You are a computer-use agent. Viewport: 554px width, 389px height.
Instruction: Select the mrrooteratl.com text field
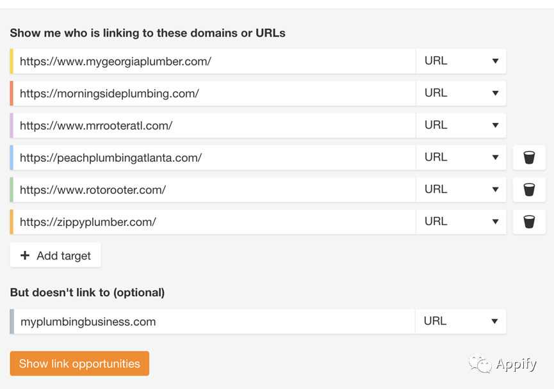click(213, 125)
